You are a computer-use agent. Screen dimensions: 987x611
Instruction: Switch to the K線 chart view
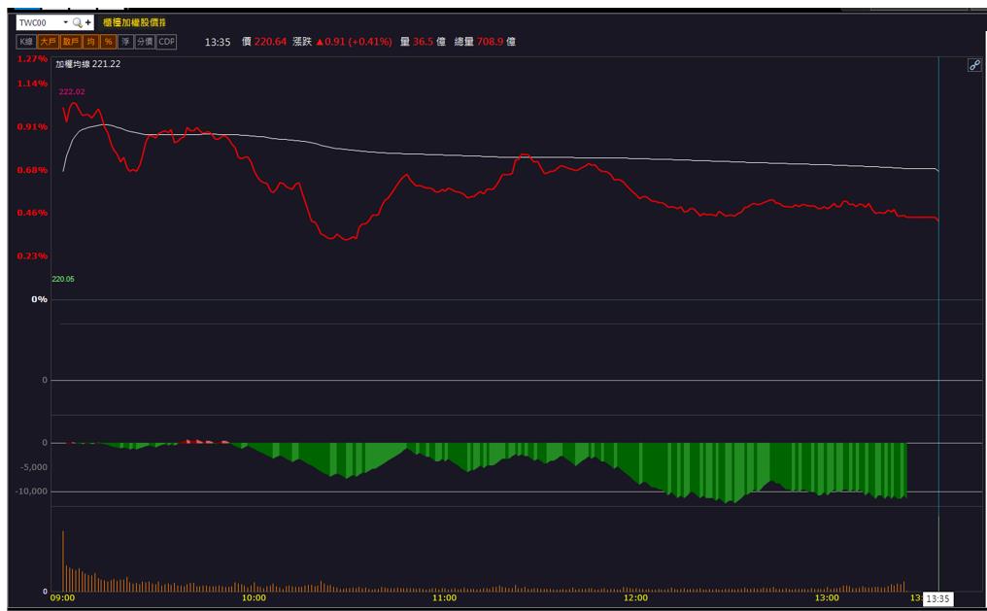click(x=26, y=42)
